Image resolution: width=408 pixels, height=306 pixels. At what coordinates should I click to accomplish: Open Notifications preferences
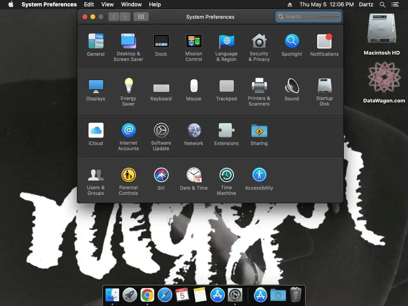coord(324,45)
